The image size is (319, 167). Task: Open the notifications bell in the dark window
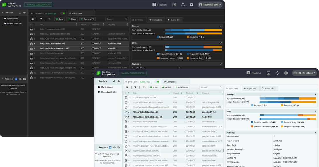pos(183,4)
